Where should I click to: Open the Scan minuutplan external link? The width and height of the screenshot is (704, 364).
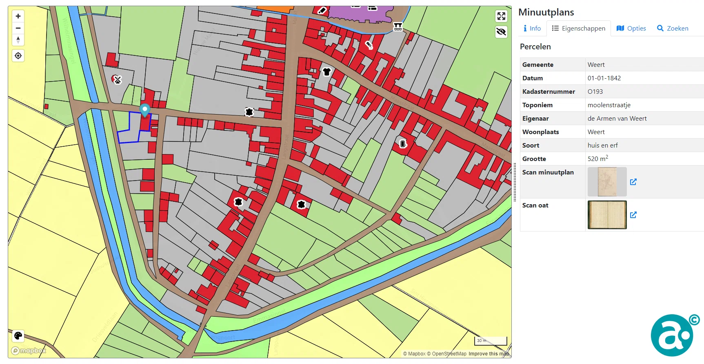coord(633,182)
